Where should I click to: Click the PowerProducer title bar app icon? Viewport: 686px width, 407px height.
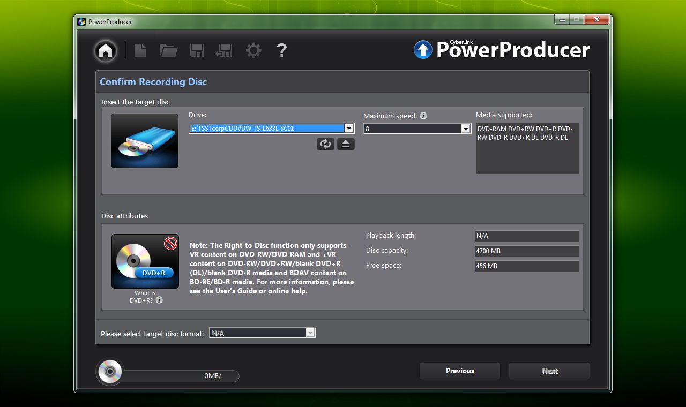[81, 22]
